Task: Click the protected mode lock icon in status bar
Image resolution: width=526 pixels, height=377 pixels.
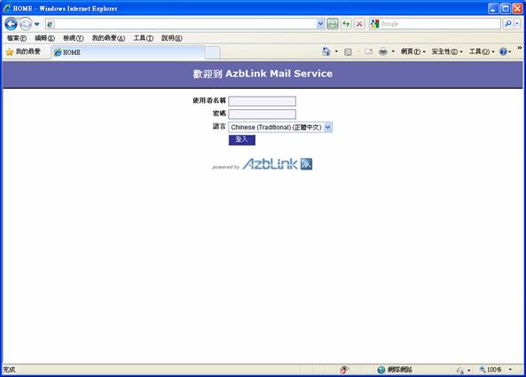Action: pyautogui.click(x=460, y=370)
